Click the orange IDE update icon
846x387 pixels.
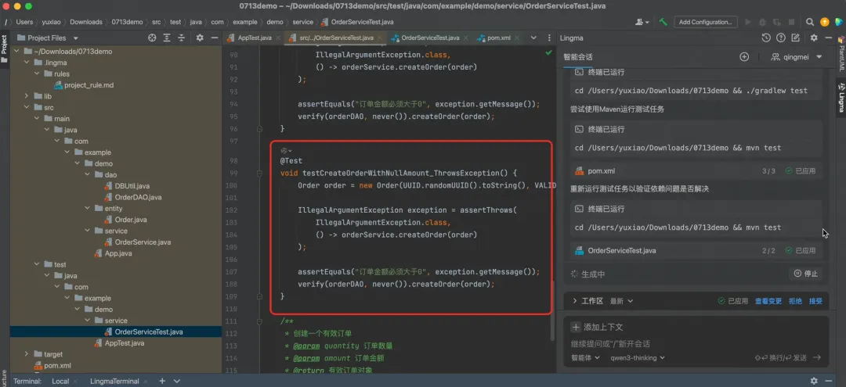pyautogui.click(x=824, y=22)
